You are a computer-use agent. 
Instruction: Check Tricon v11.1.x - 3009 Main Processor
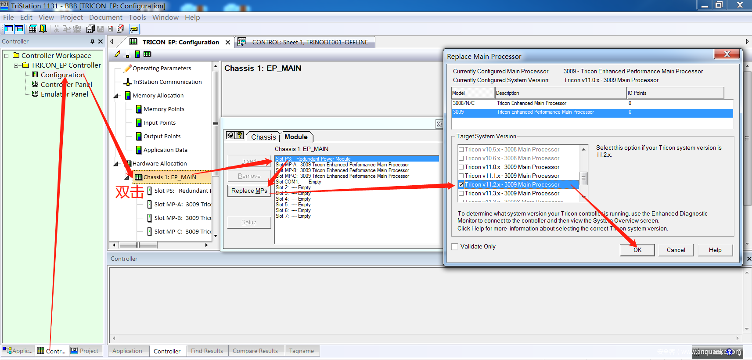[461, 176]
